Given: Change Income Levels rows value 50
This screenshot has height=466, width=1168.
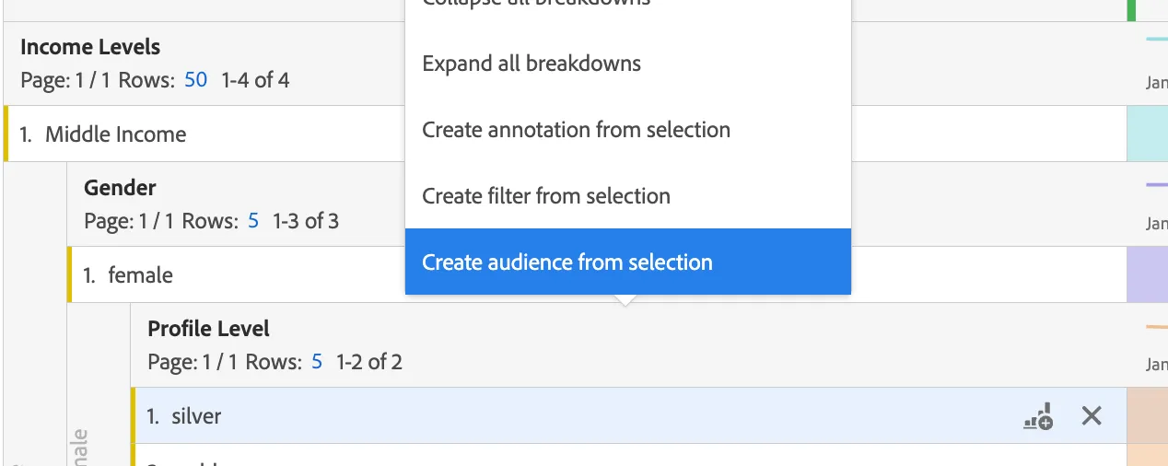Looking at the screenshot, I should click(x=195, y=80).
